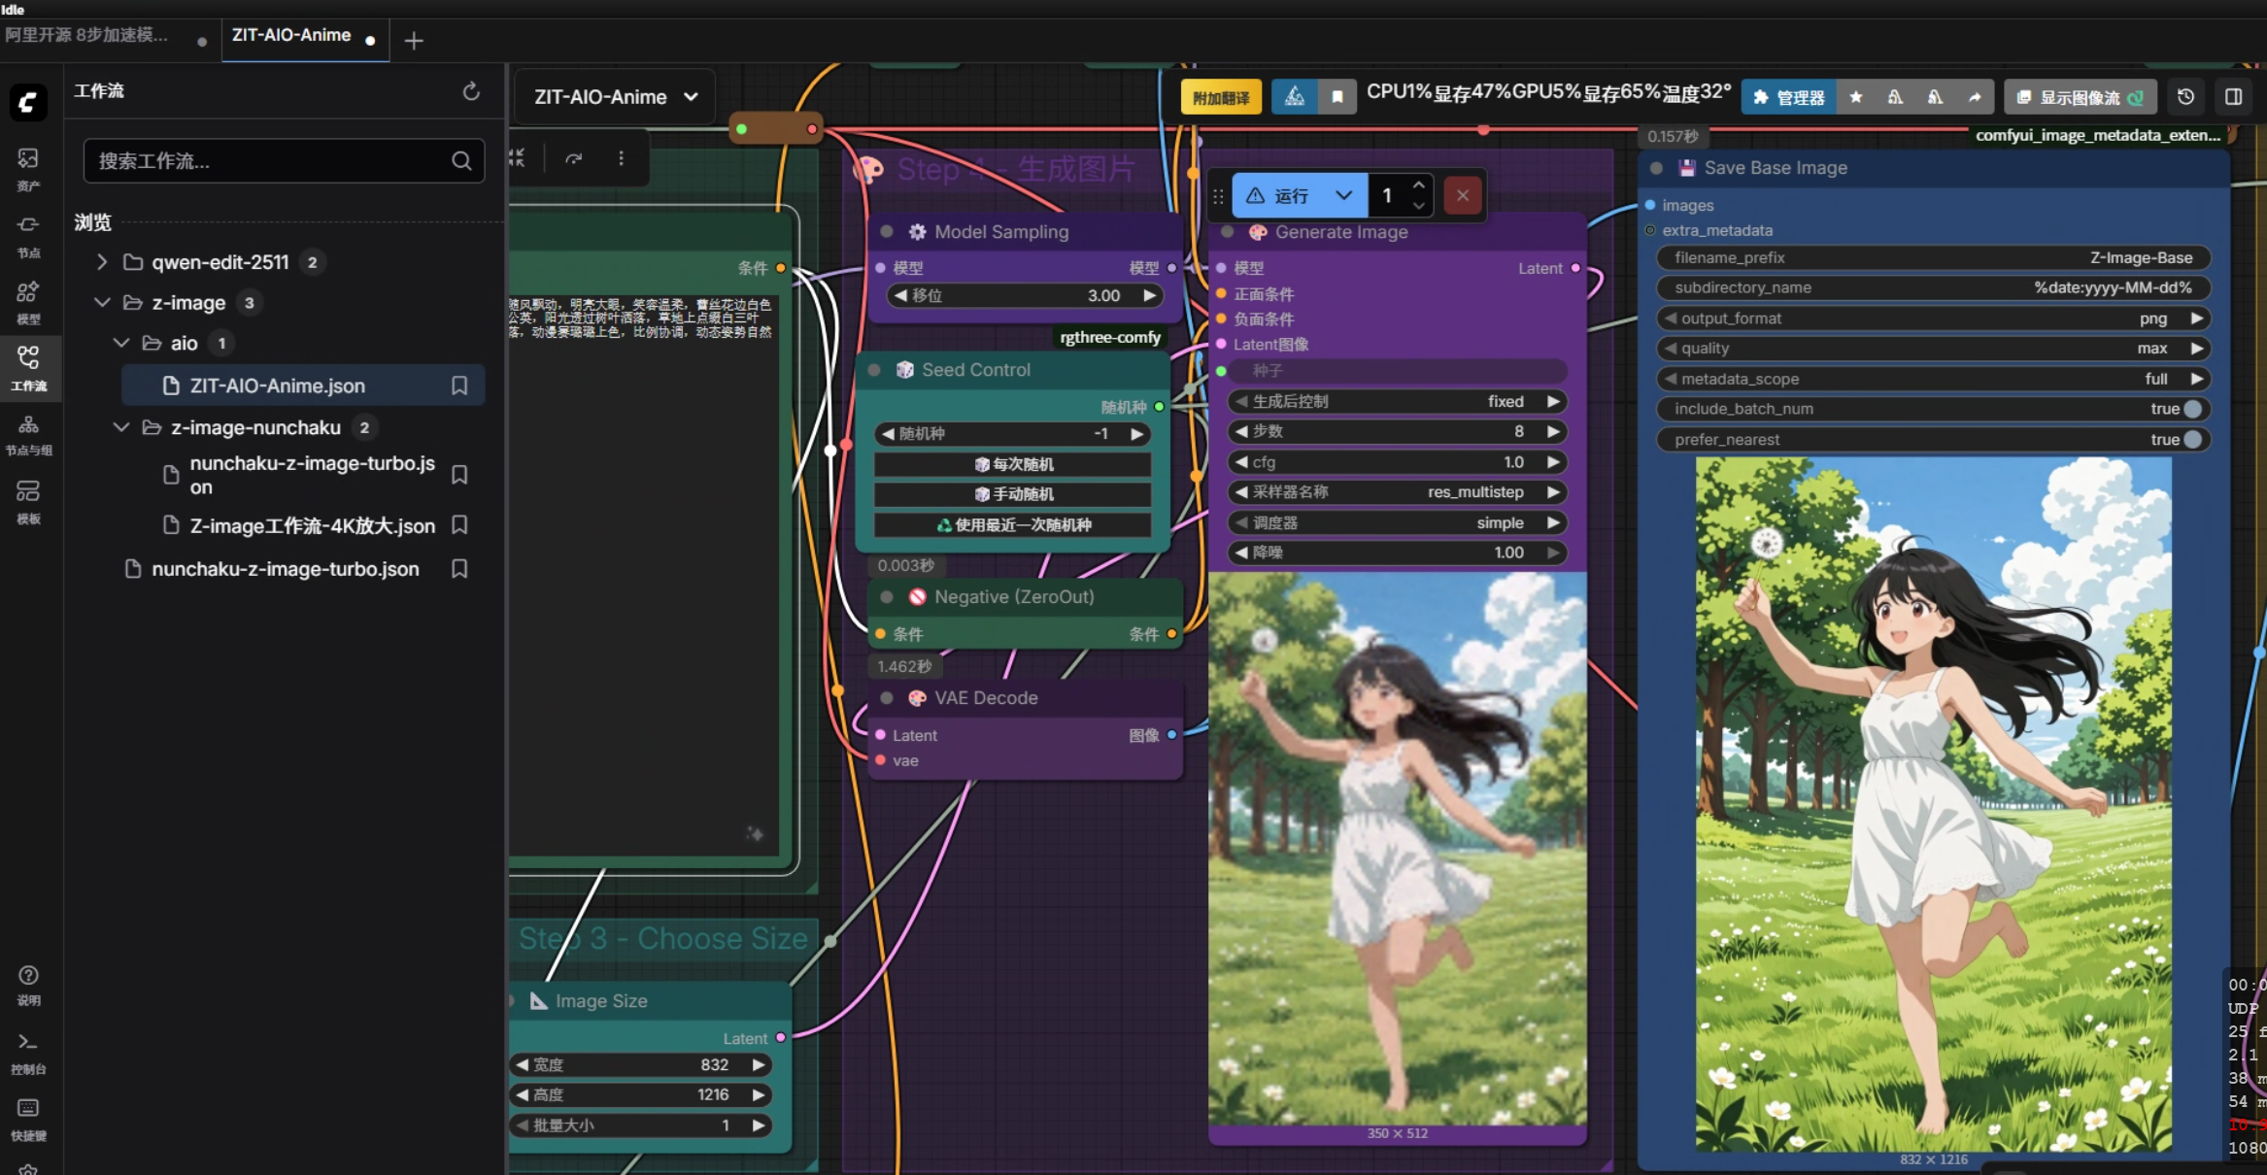This screenshot has height=1175, width=2267.
Task: Open the 说明 help icon
Action: tap(28, 984)
